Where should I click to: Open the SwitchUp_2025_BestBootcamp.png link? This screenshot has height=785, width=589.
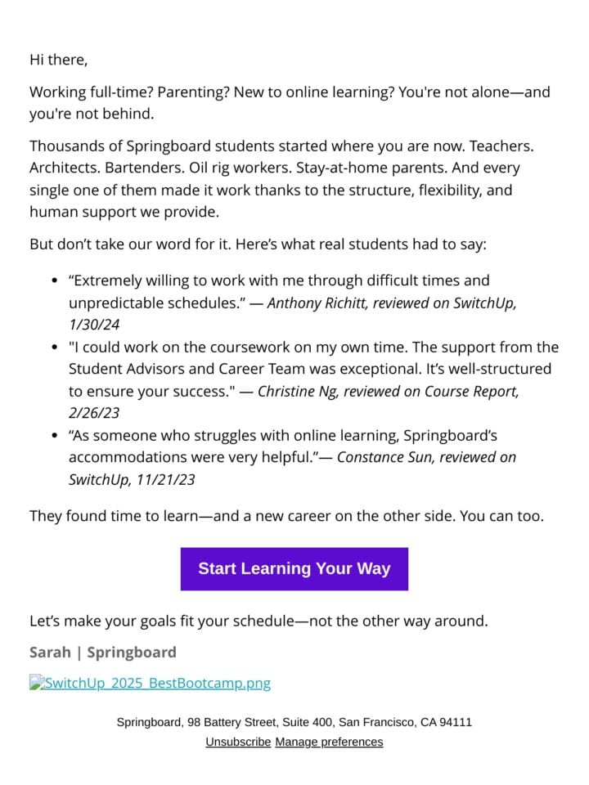tap(158, 683)
